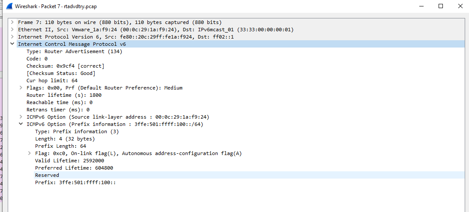This screenshot has height=212, width=469.
Task: Expand the Ethernet II section
Action: pos(13,30)
